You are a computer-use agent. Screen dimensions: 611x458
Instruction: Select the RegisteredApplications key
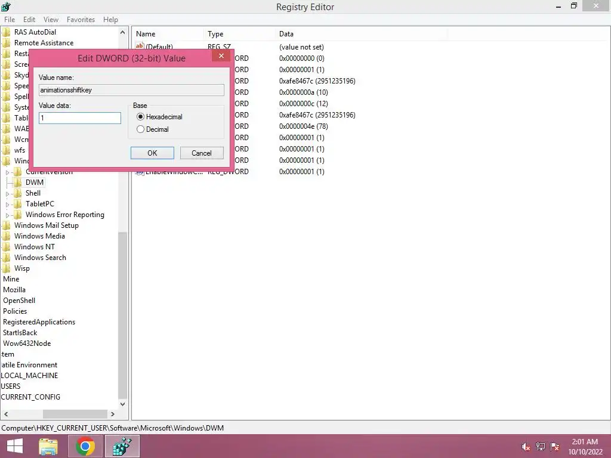pyautogui.click(x=39, y=321)
